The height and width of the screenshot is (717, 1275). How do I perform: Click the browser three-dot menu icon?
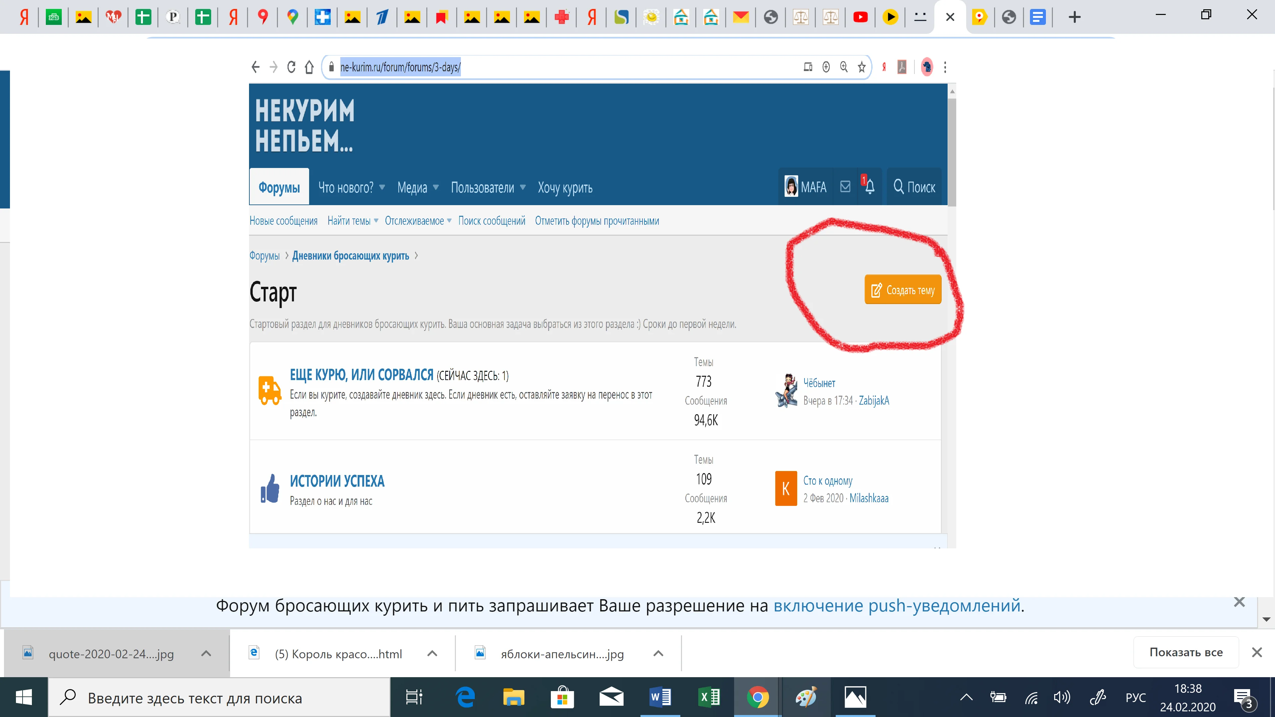pos(945,67)
